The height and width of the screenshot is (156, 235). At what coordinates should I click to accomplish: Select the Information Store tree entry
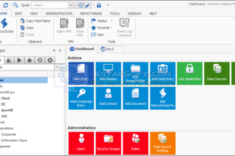click(x=14, y=140)
